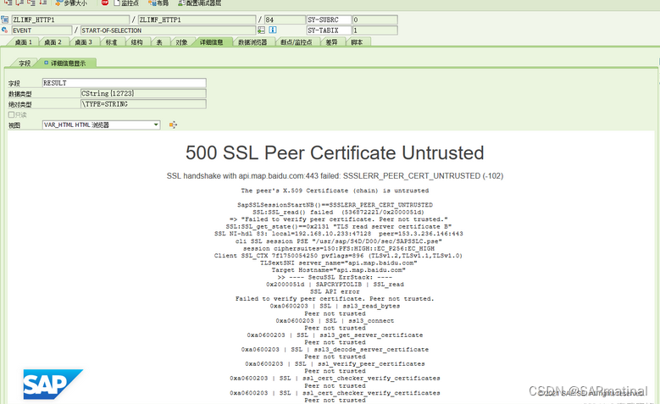Click the navigate-to-source icon after START-OF-SELECTION
Image resolution: width=660 pixels, height=404 pixels.
[262, 30]
